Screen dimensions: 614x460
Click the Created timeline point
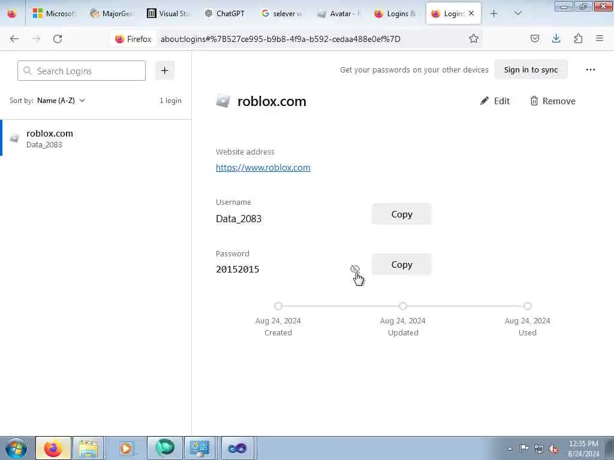point(278,306)
